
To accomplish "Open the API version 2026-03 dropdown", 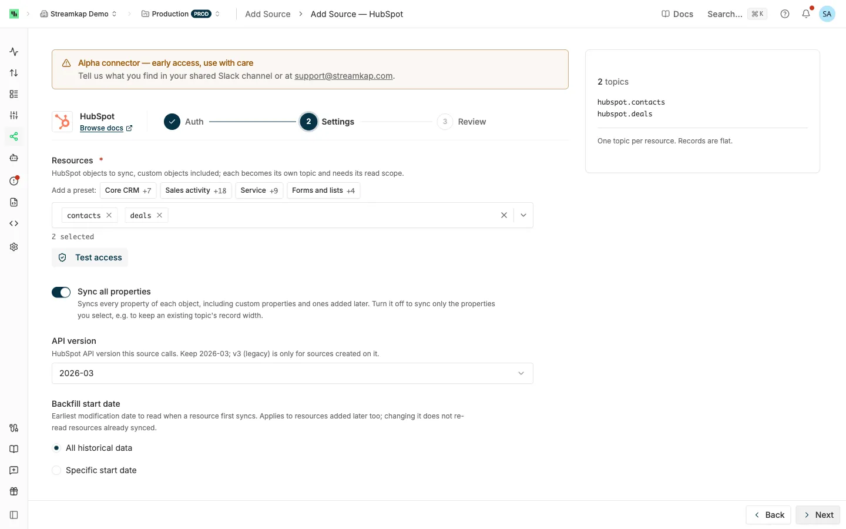I will point(293,373).
